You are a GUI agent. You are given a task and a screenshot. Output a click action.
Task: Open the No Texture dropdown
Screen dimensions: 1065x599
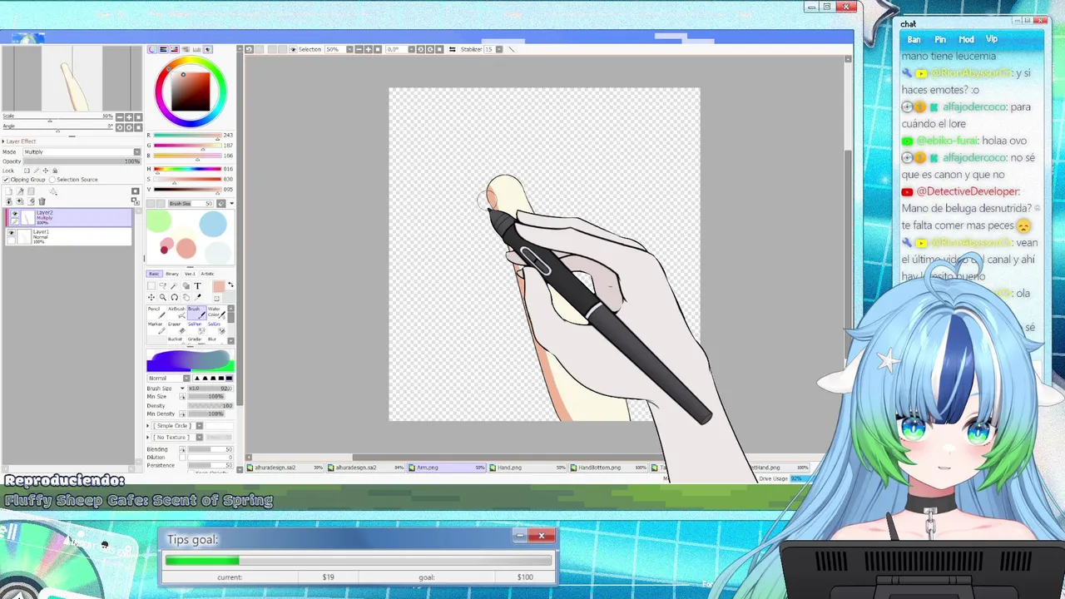(199, 437)
